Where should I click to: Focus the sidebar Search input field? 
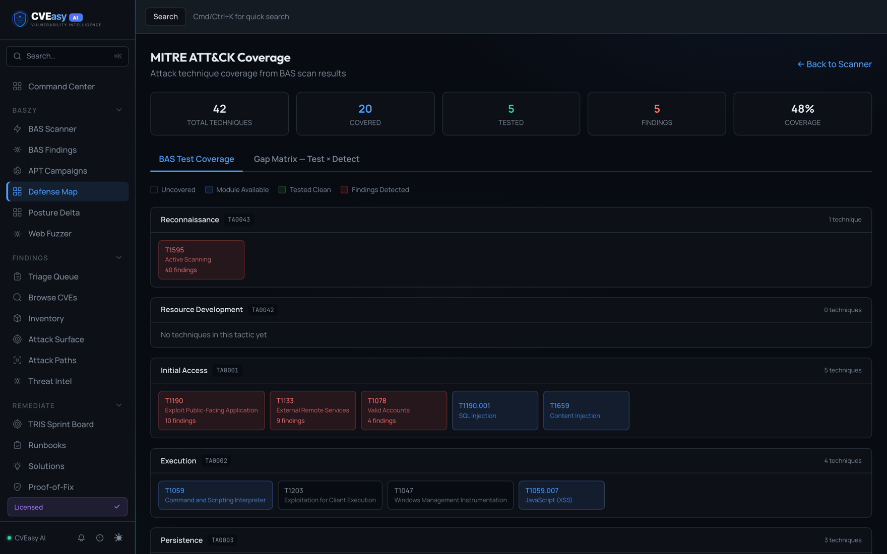click(68, 56)
